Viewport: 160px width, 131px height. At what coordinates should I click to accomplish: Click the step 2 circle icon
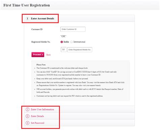[27, 109]
